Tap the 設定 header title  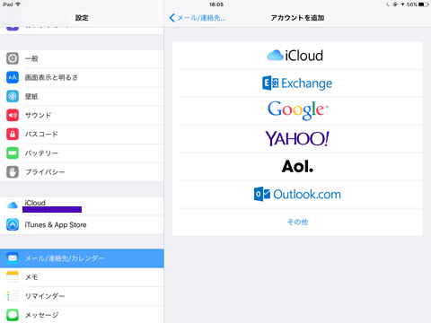[82, 18]
